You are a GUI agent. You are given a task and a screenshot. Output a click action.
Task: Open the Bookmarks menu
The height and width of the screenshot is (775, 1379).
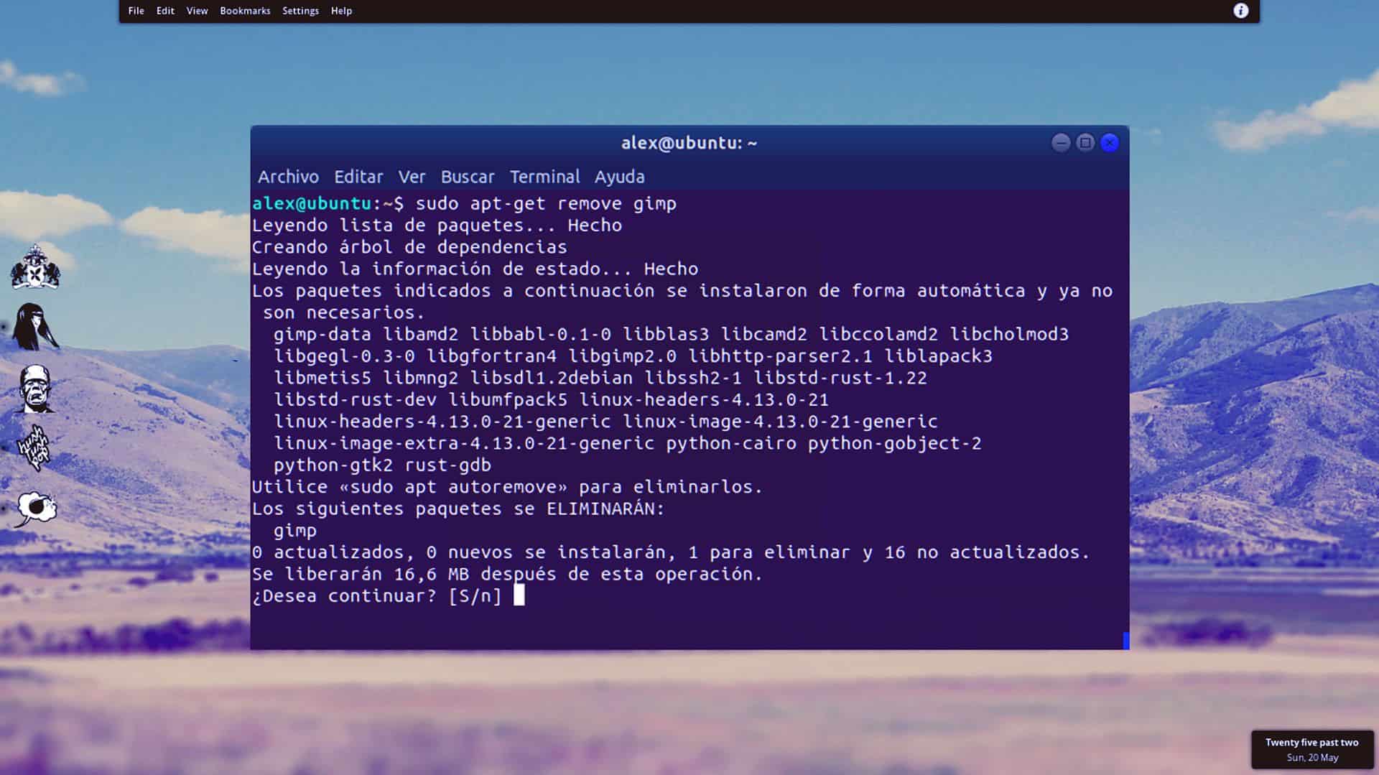[245, 11]
